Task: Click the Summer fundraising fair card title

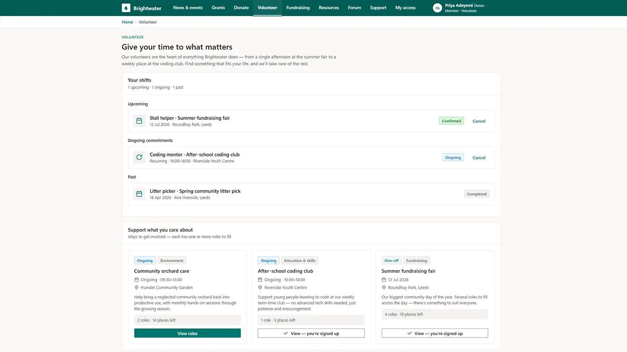Action: pos(409,271)
